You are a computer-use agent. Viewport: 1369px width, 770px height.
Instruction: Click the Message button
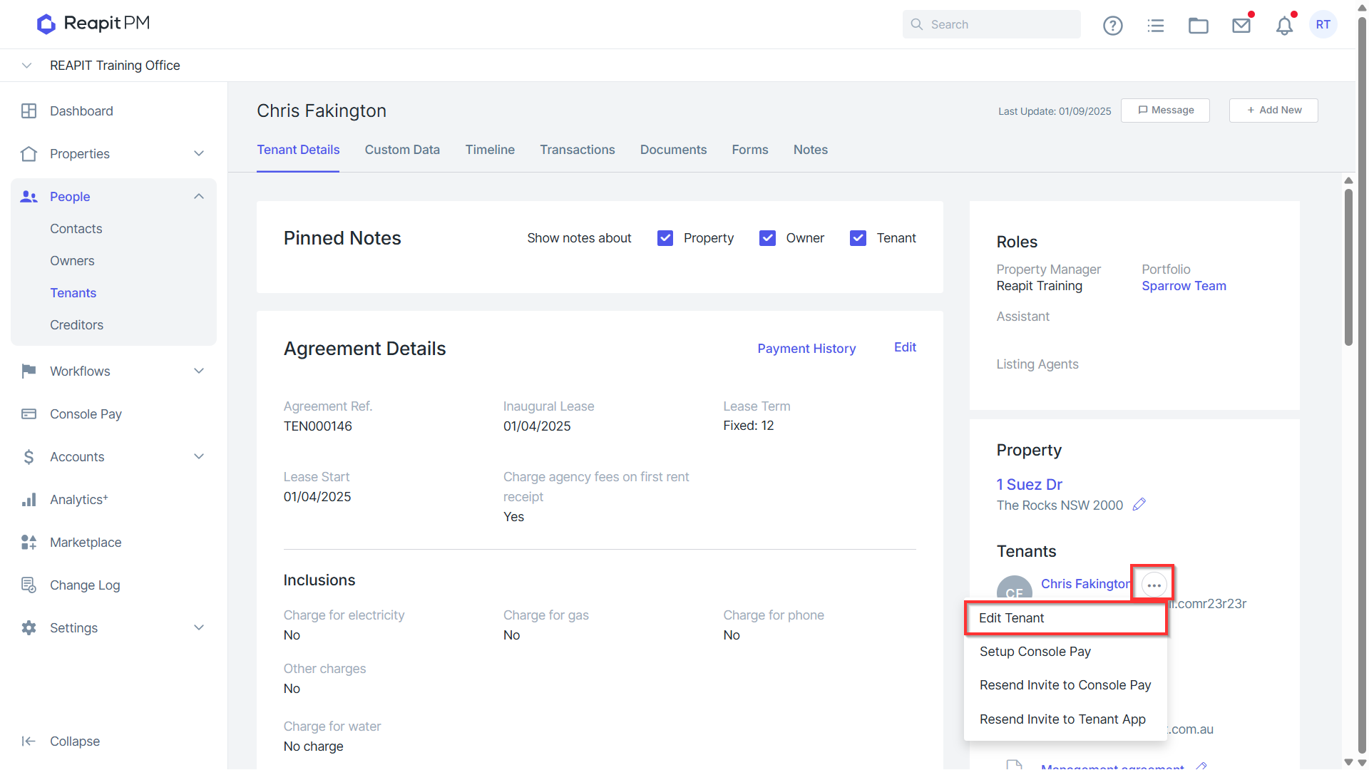pyautogui.click(x=1165, y=111)
